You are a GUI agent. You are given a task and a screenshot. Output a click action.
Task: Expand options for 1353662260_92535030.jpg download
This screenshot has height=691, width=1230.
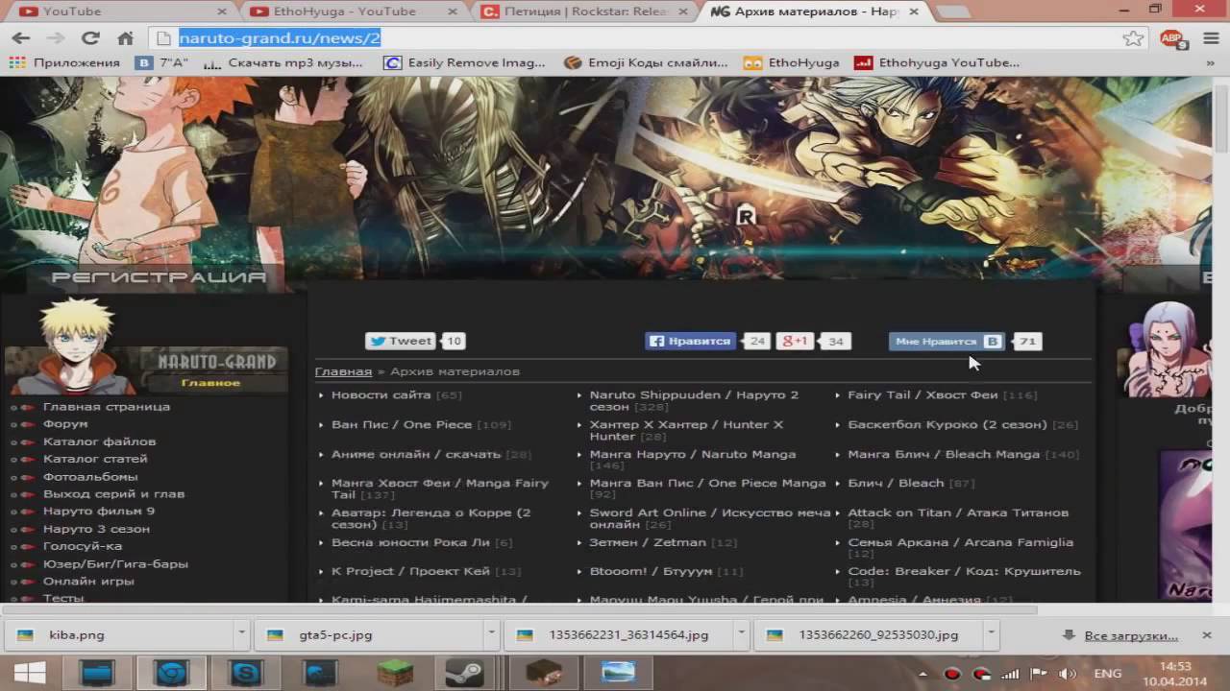[990, 634]
